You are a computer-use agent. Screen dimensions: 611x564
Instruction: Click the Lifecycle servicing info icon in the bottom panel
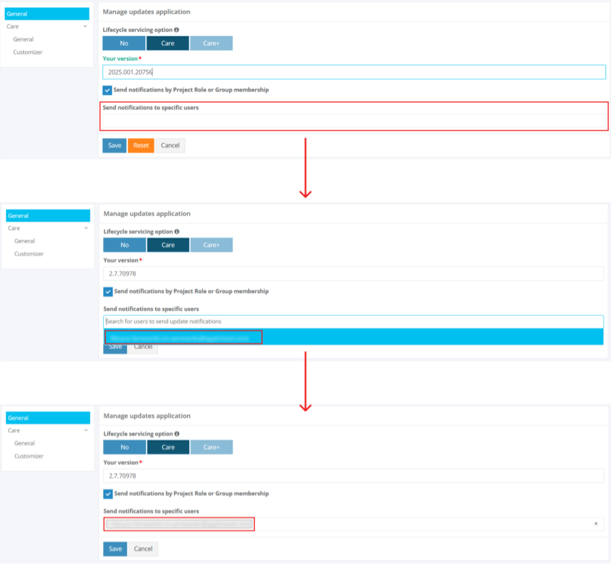(x=178, y=434)
